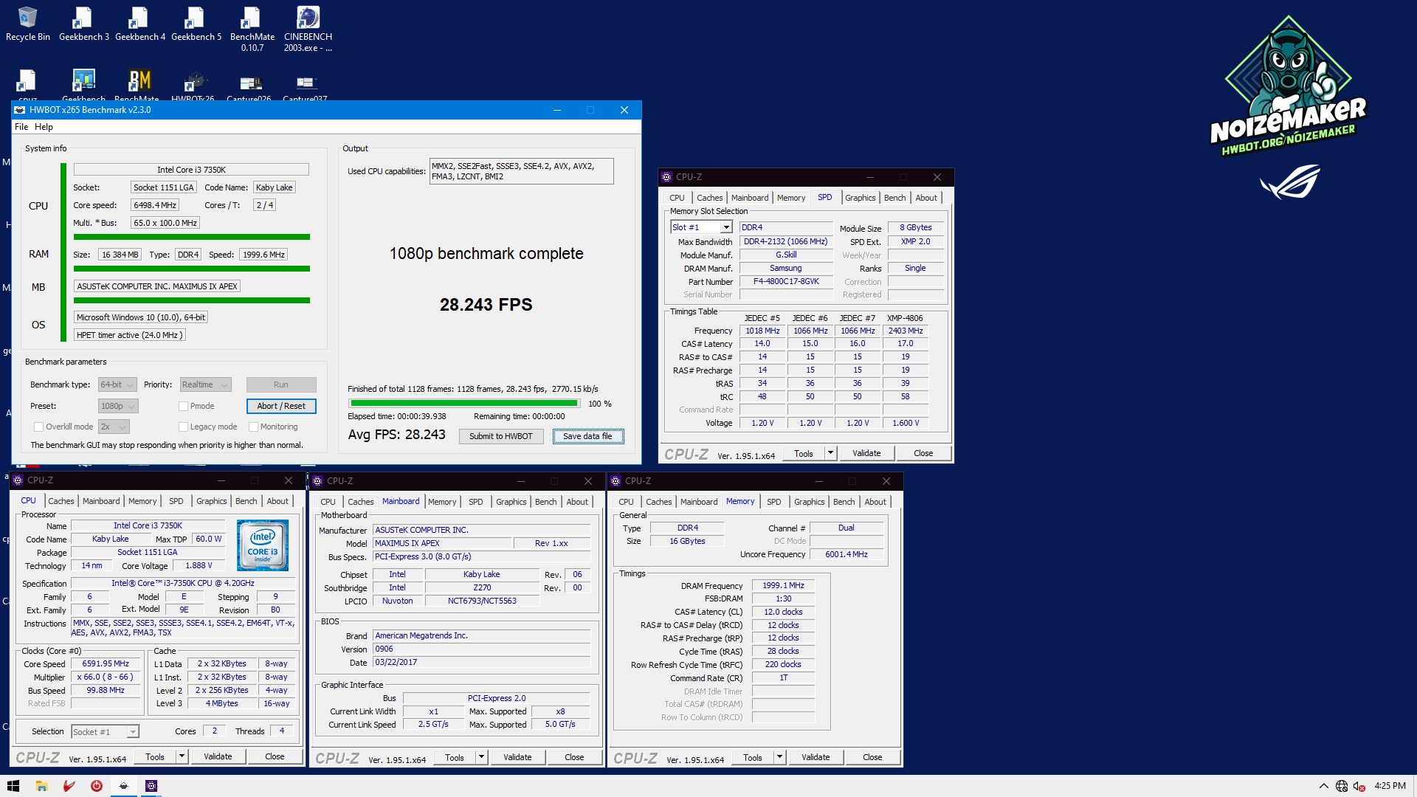The width and height of the screenshot is (1417, 797).
Task: Enable the Legacy mode checkbox
Action: click(183, 427)
